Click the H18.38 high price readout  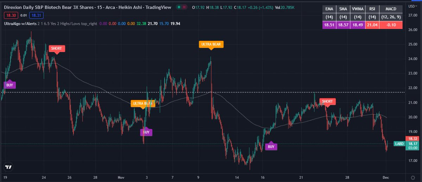(212, 7)
